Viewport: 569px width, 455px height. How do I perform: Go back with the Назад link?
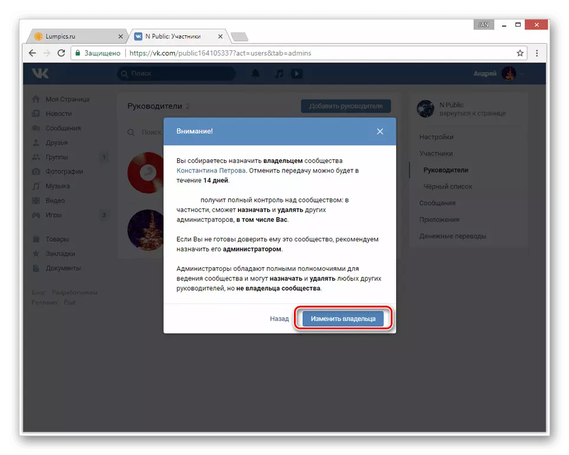279,319
